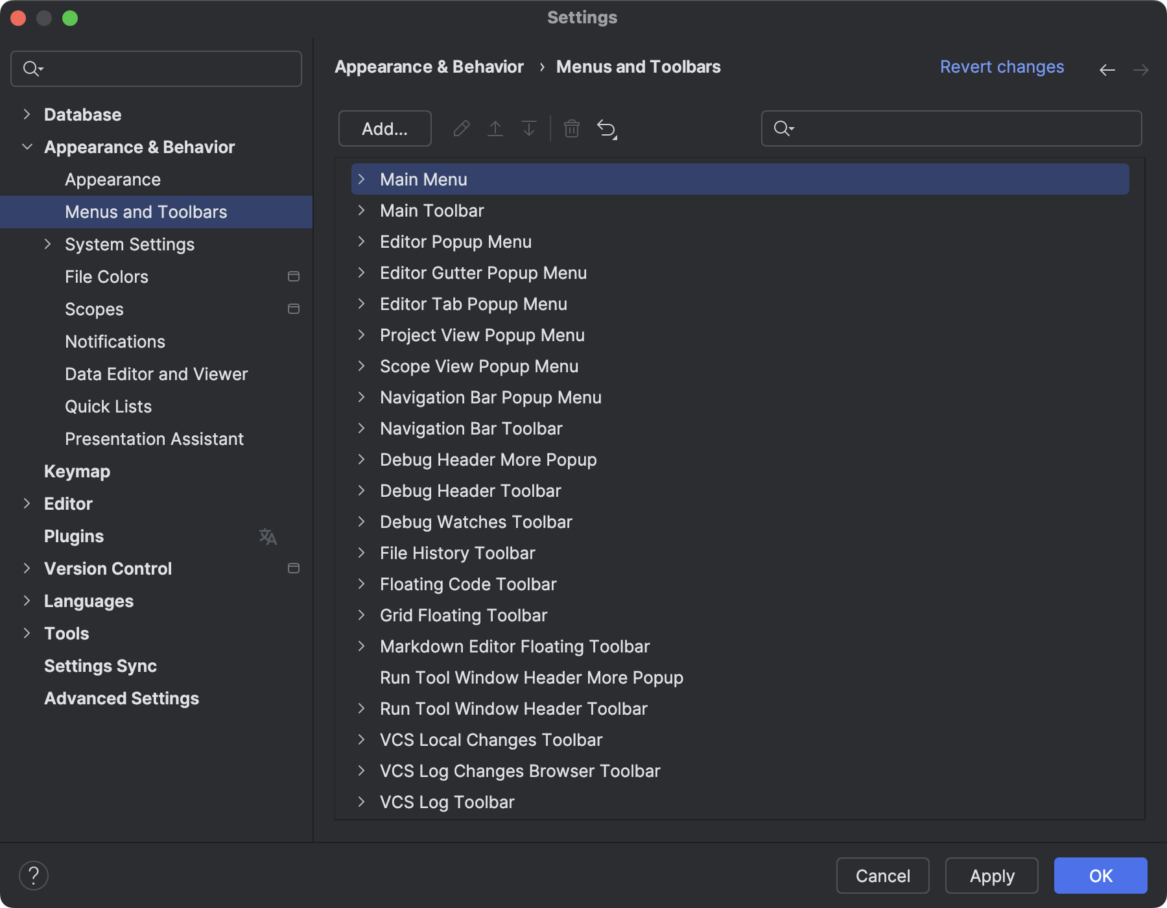Screen dimensions: 1167x908
Task: Click inside the sidebar search field
Action: tap(156, 68)
